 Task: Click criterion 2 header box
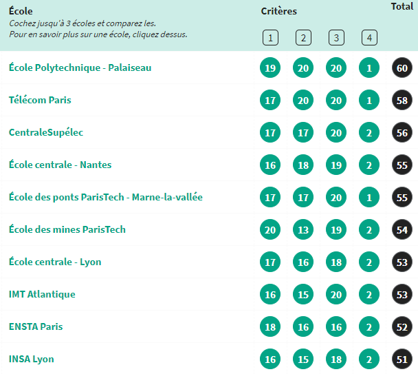point(303,38)
